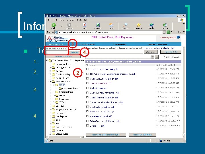The height and width of the screenshot is (154, 205).
Task: Click the IE page icon in status bar
Action: [47, 141]
